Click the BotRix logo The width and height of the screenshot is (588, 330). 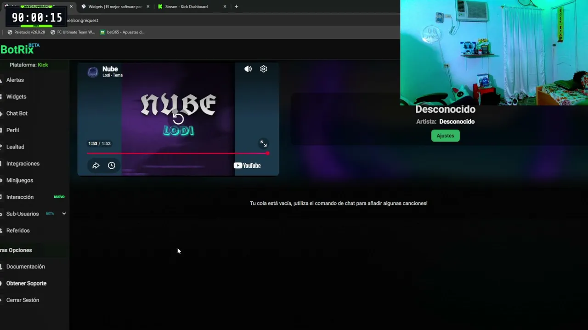[20, 49]
